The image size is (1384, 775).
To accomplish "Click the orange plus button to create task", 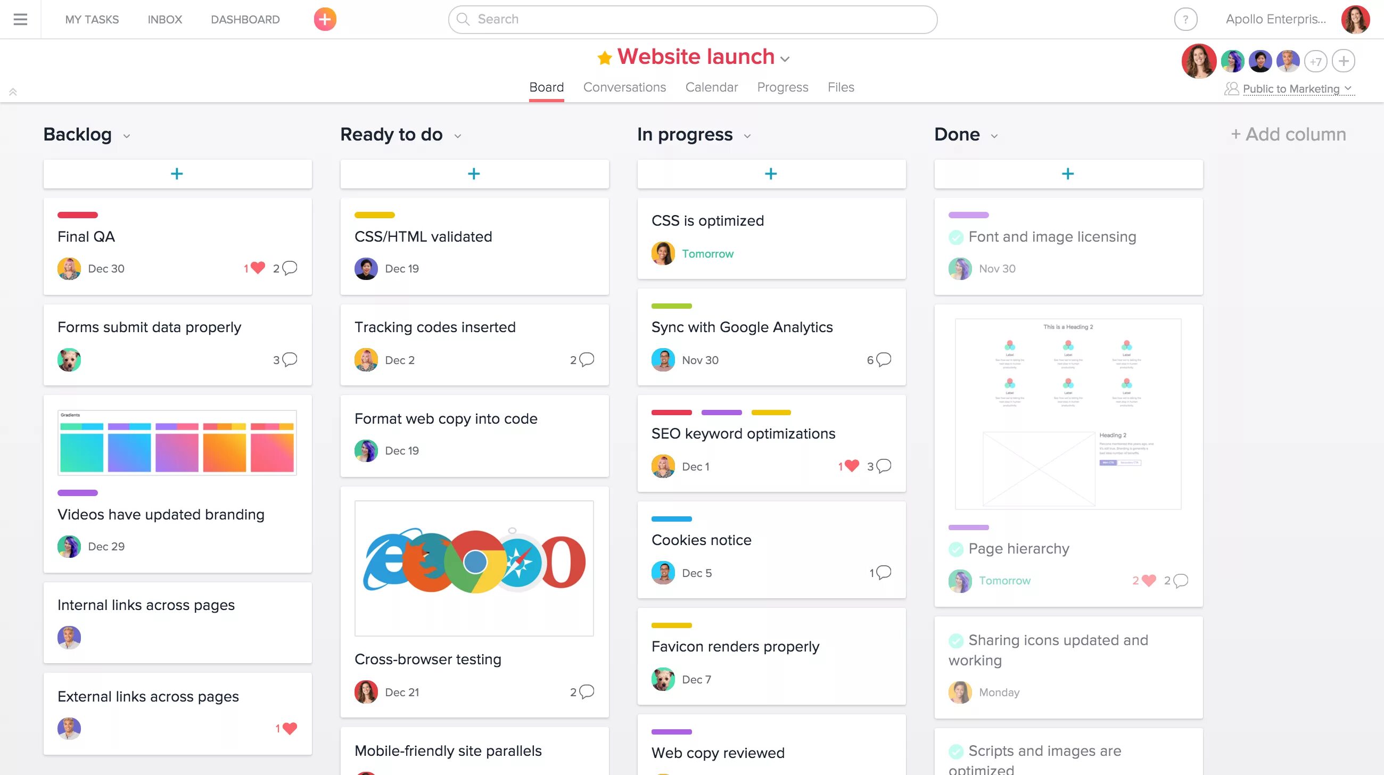I will coord(324,19).
